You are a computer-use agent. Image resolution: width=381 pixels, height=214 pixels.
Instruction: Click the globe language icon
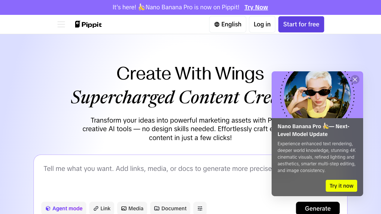(x=217, y=24)
